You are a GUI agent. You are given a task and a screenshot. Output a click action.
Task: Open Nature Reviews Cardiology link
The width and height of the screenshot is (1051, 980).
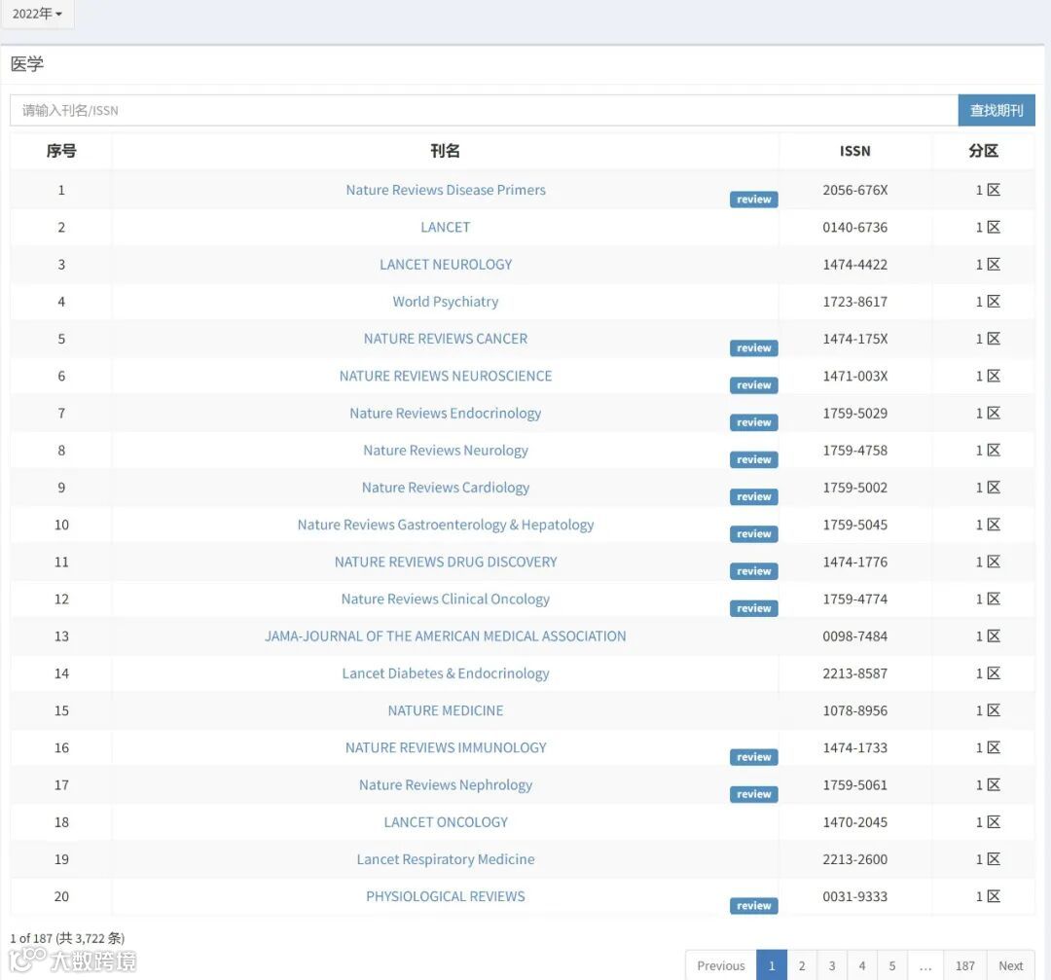coord(445,488)
